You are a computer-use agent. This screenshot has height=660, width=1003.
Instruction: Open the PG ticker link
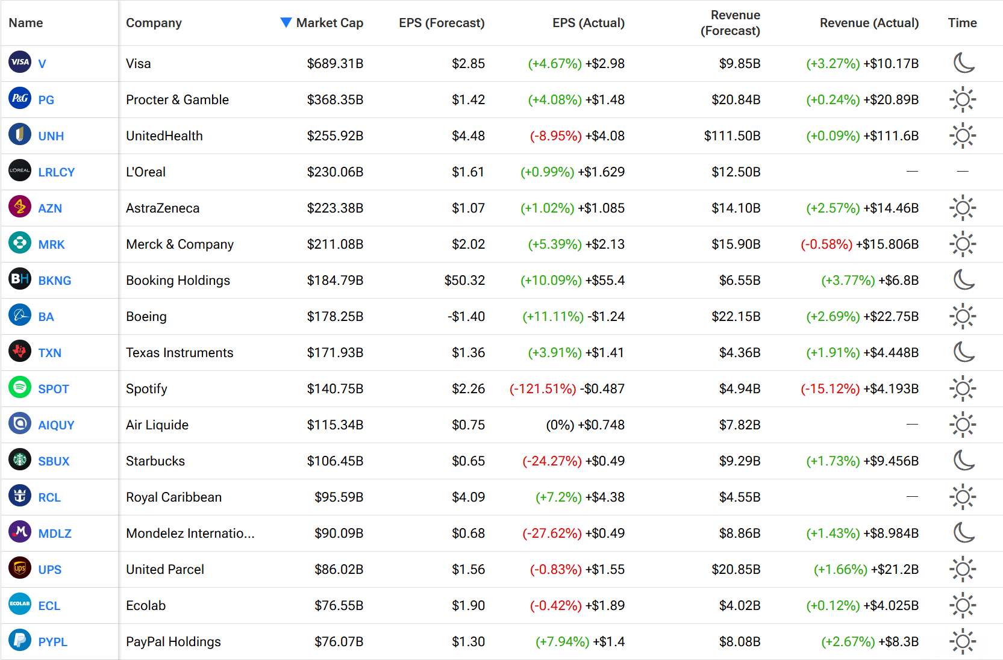pyautogui.click(x=46, y=100)
